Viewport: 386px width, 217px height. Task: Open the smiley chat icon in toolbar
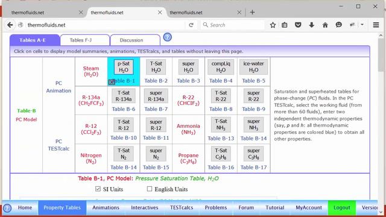[x=339, y=25]
